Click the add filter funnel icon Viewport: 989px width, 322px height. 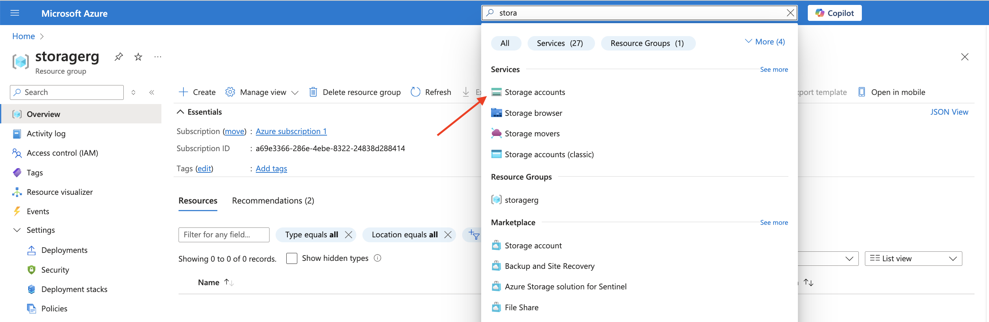pos(474,235)
